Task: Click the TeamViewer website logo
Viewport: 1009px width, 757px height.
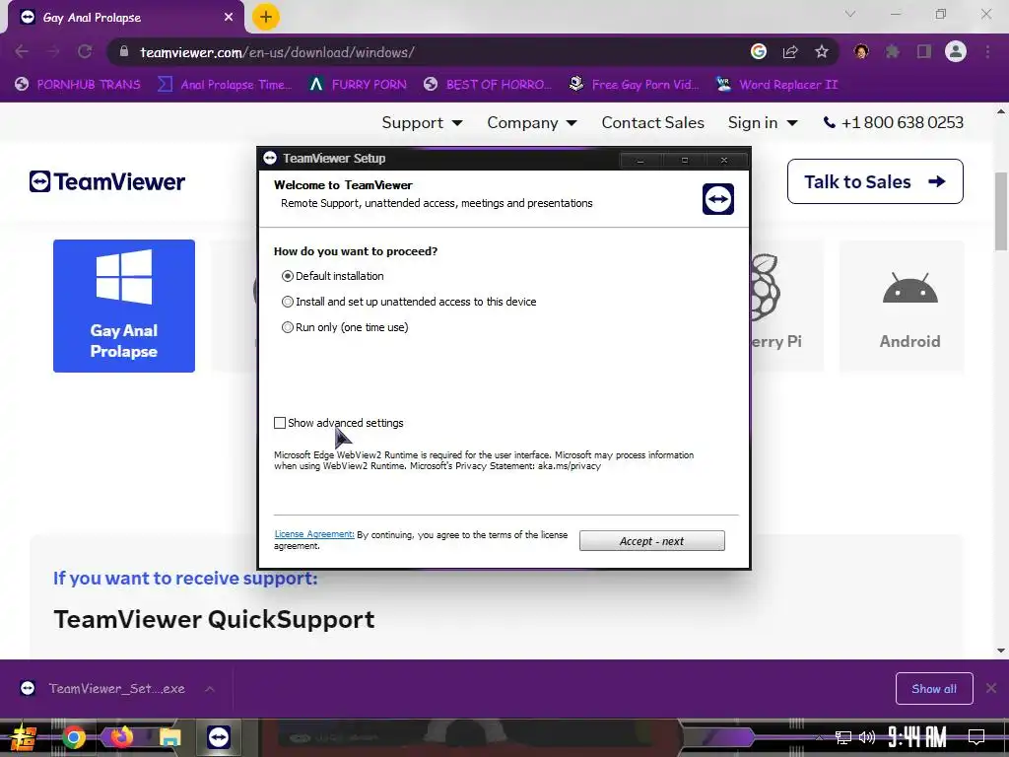Action: [x=107, y=181]
